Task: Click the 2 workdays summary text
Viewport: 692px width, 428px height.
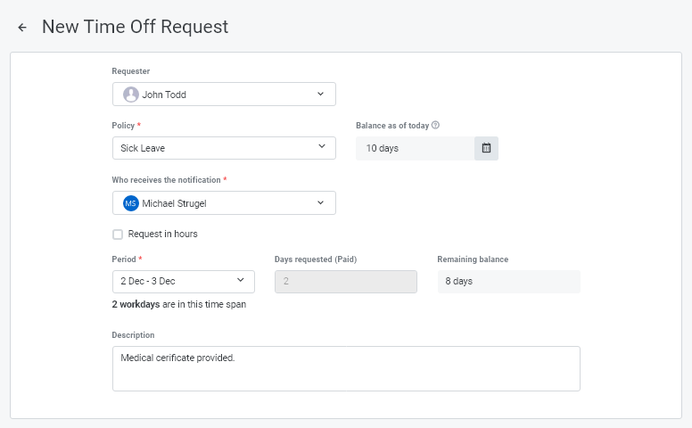Action: 178,304
